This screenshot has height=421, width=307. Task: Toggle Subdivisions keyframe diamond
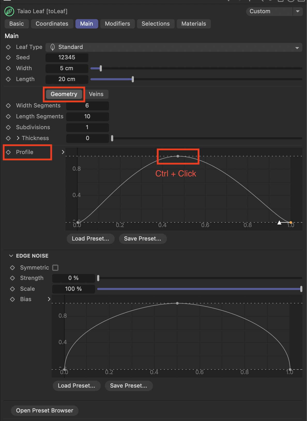[8, 127]
